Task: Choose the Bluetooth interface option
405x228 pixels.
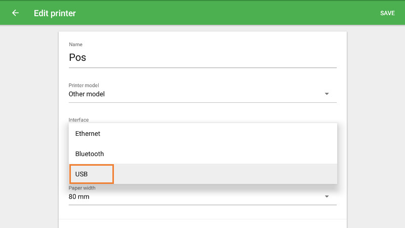Action: point(90,154)
